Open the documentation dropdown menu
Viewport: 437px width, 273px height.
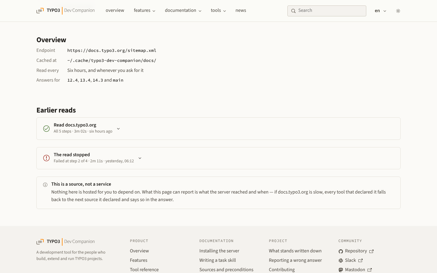tap(183, 11)
